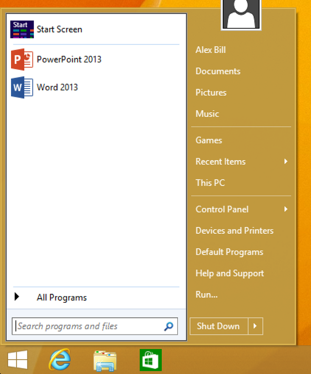Expand the Control Panel submenu arrow
The image size is (311, 374).
[286, 209]
